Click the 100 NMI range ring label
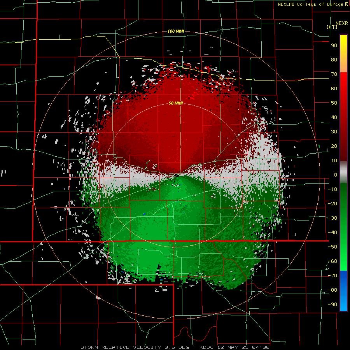Screen dimensions: 350x350 (x=176, y=31)
